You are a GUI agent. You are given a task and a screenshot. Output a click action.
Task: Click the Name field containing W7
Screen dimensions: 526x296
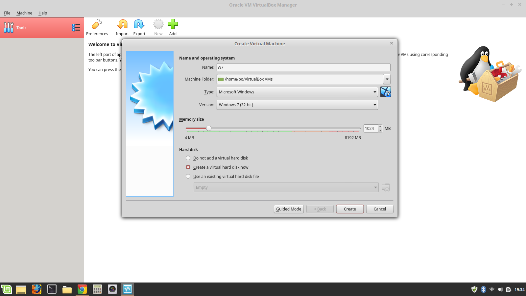pyautogui.click(x=303, y=67)
